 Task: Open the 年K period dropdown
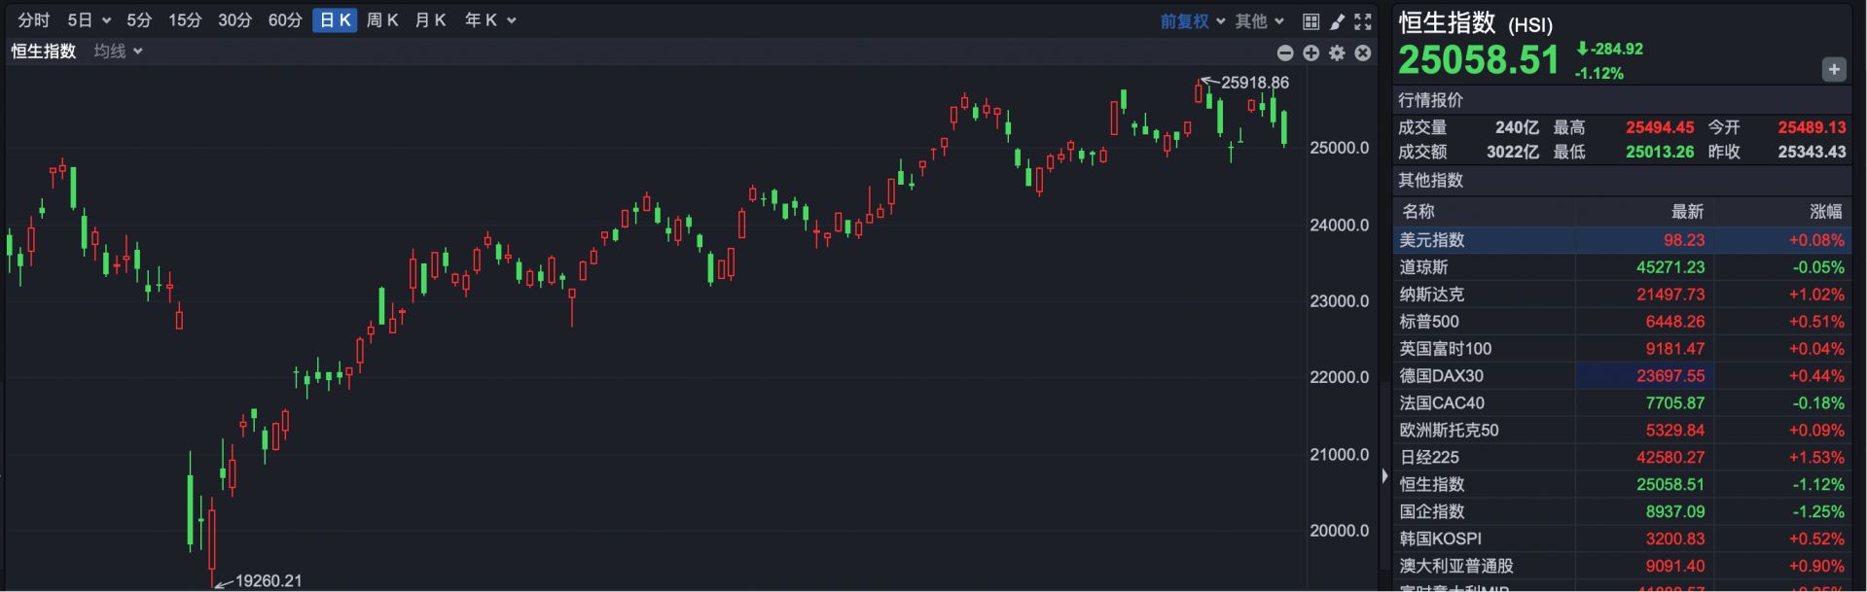[489, 20]
